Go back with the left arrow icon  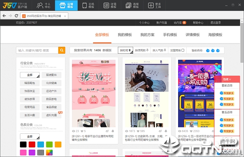coord(4,16)
